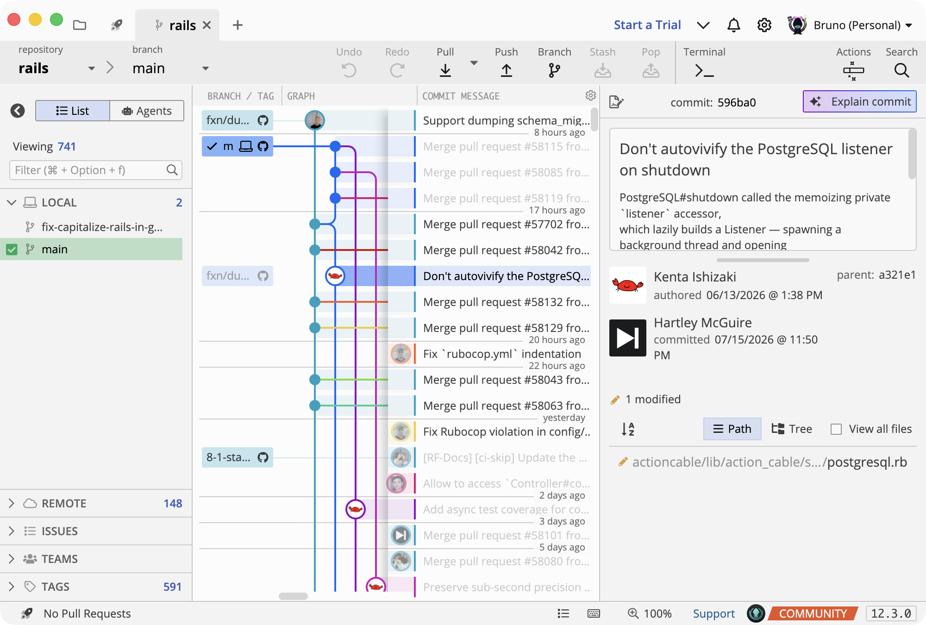Create a branch with Branch icon
926x625 pixels.
pyautogui.click(x=555, y=70)
